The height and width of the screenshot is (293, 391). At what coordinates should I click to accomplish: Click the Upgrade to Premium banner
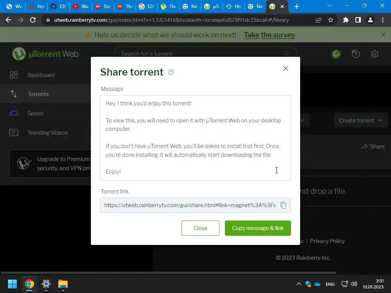pyautogui.click(x=50, y=163)
